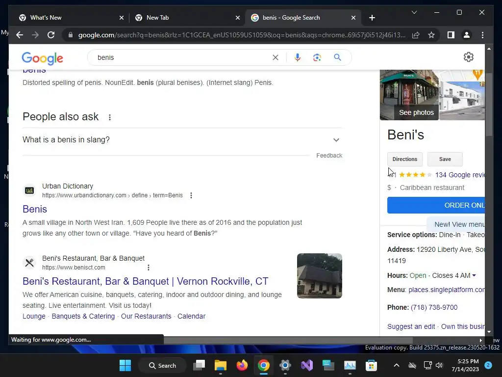This screenshot has width=502, height=377.
Task: Open Beni's building exterior photo on right
Action: tap(462, 101)
